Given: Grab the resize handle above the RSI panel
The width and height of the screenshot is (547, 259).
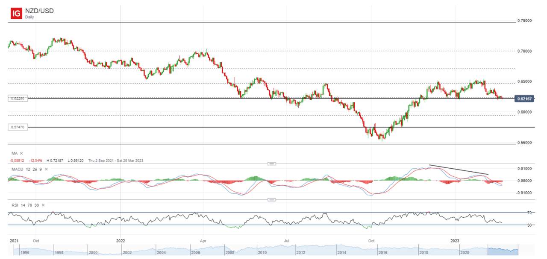Looking at the screenshot, I should coord(272,199).
